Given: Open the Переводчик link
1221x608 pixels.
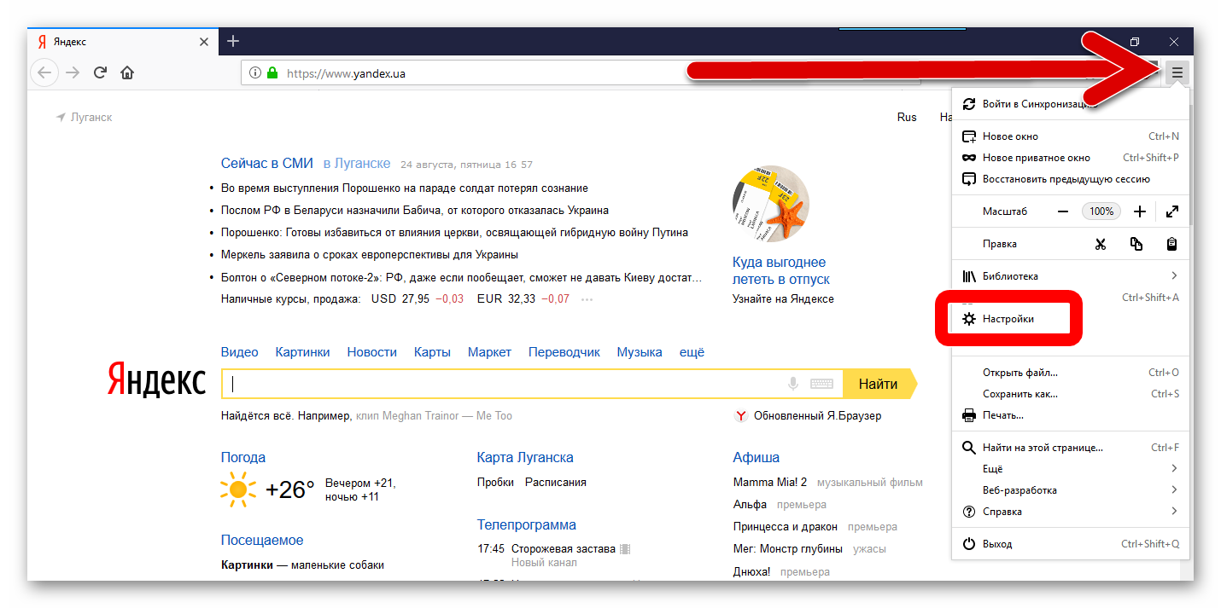Looking at the screenshot, I should pyautogui.click(x=564, y=352).
